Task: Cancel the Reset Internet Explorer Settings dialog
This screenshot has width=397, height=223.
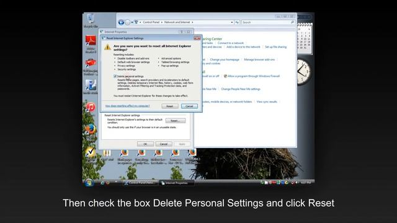Action: tap(189, 106)
